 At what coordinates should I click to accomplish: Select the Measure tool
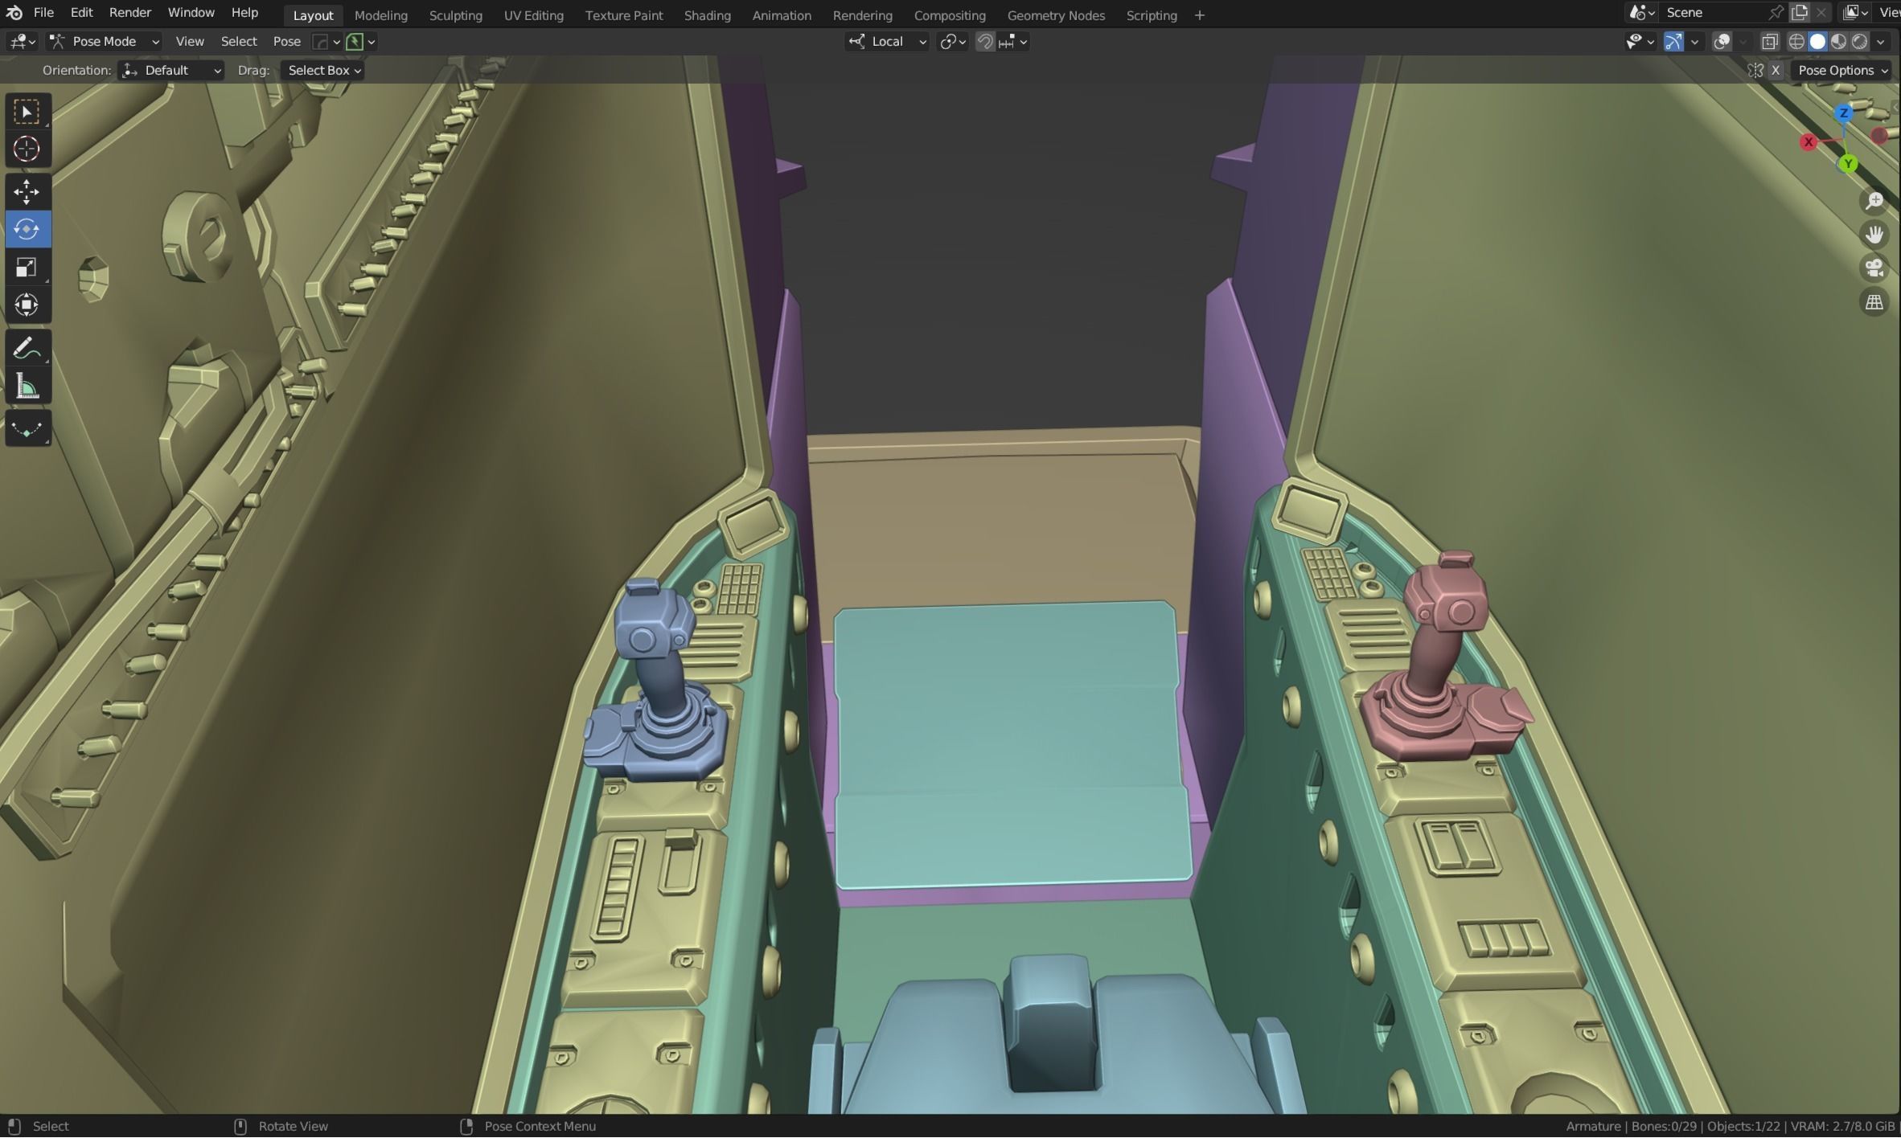coord(27,387)
